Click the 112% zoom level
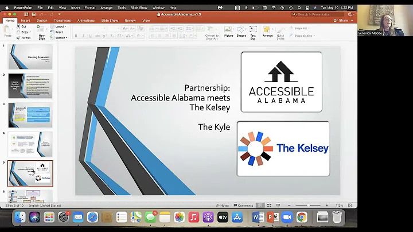 coord(339,206)
